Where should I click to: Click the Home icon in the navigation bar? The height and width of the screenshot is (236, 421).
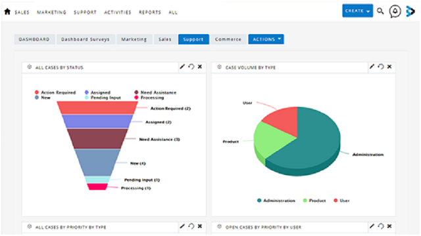[7, 12]
